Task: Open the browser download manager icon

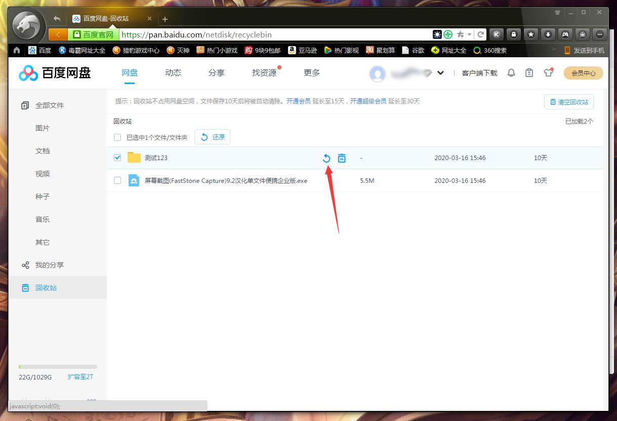Action: click(547, 34)
